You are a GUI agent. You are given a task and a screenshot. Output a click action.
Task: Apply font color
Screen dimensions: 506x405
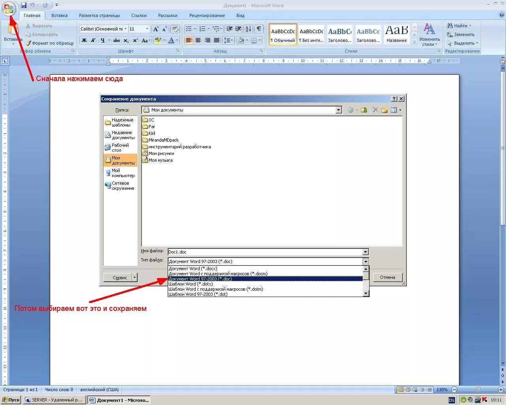(171, 40)
